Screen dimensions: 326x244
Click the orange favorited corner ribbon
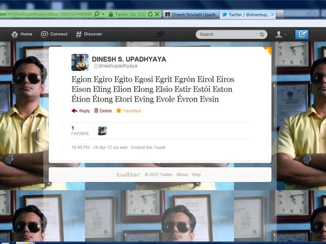pyautogui.click(x=268, y=50)
